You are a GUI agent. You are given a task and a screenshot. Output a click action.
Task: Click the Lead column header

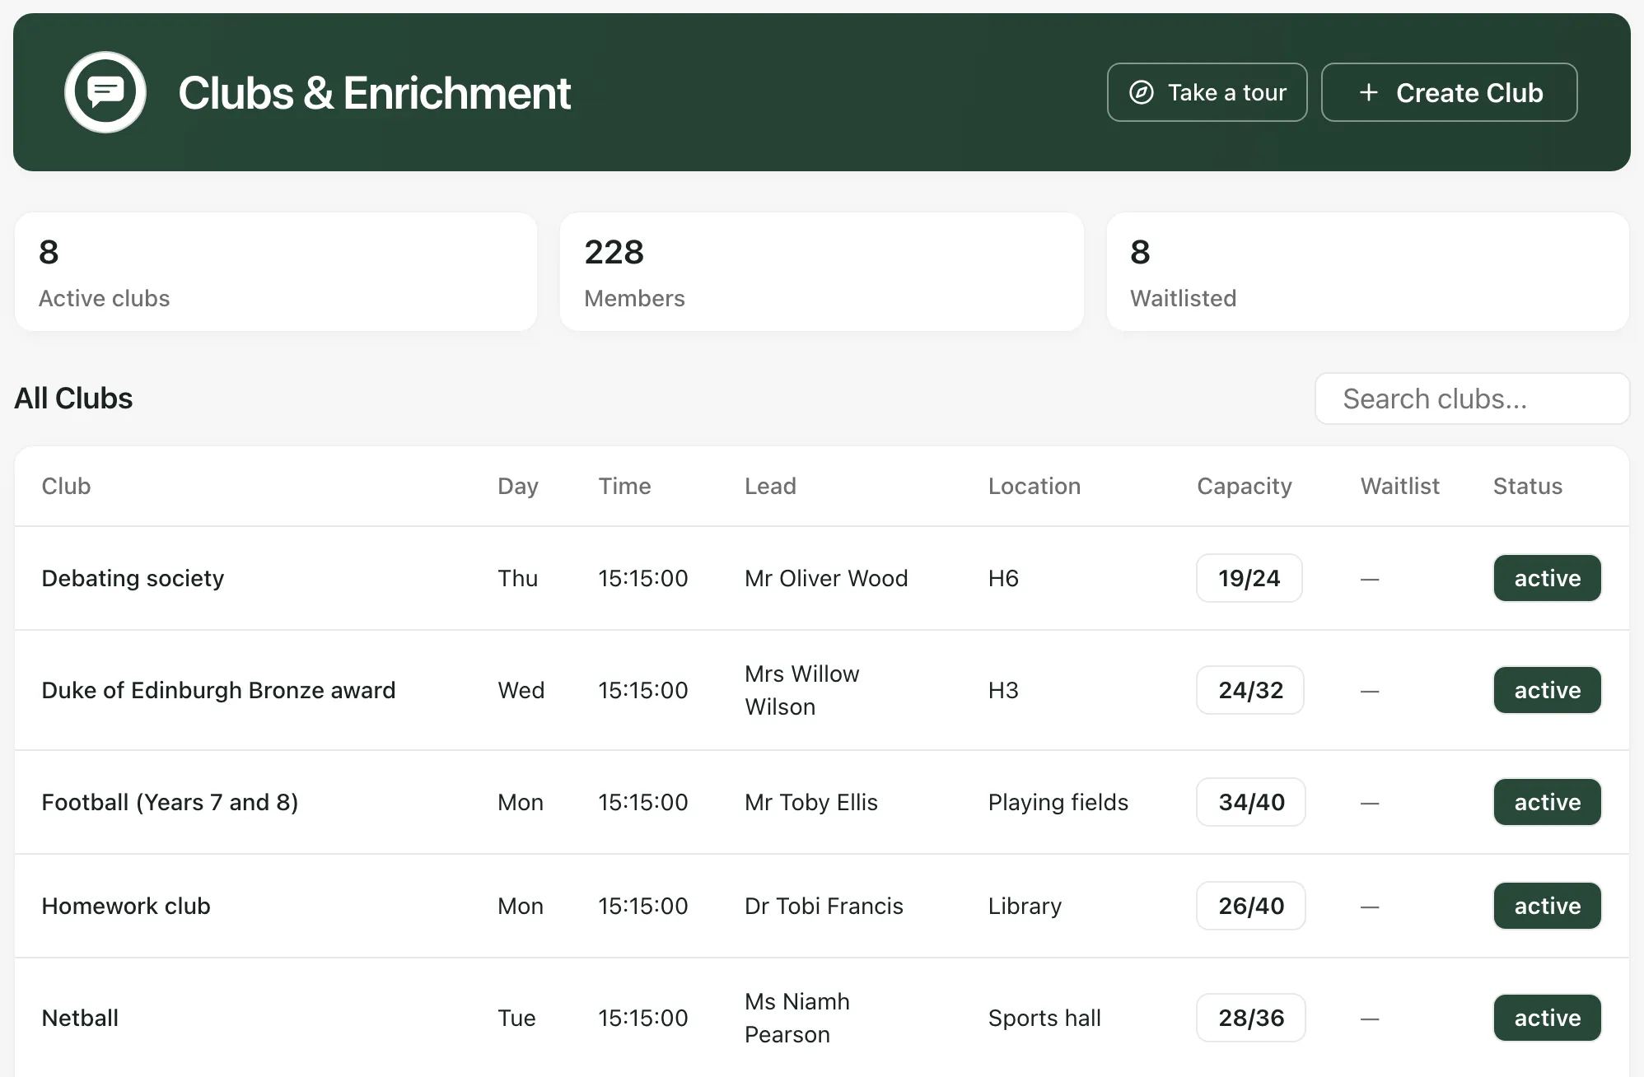click(x=770, y=486)
